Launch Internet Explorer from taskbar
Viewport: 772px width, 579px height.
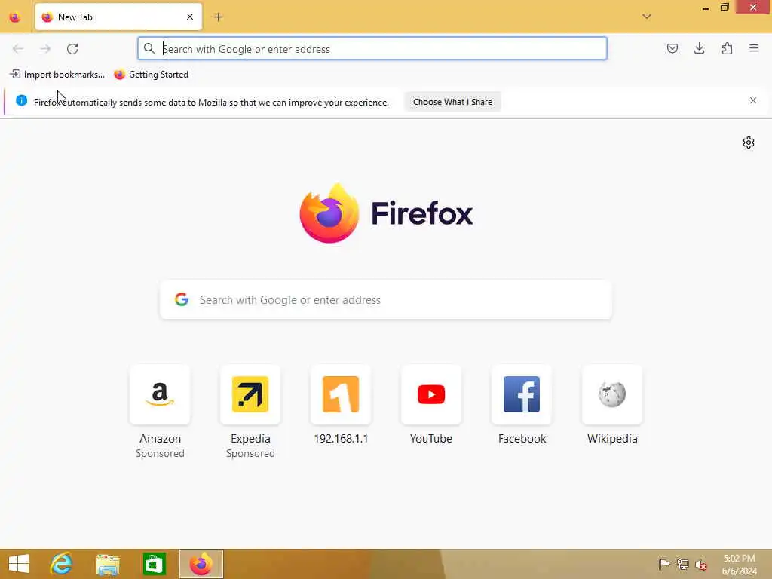[x=62, y=564]
